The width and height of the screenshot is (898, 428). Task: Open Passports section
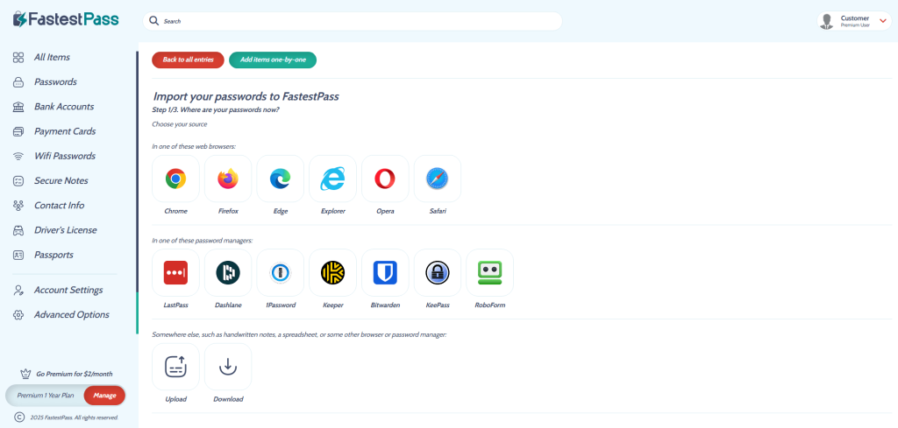53,255
